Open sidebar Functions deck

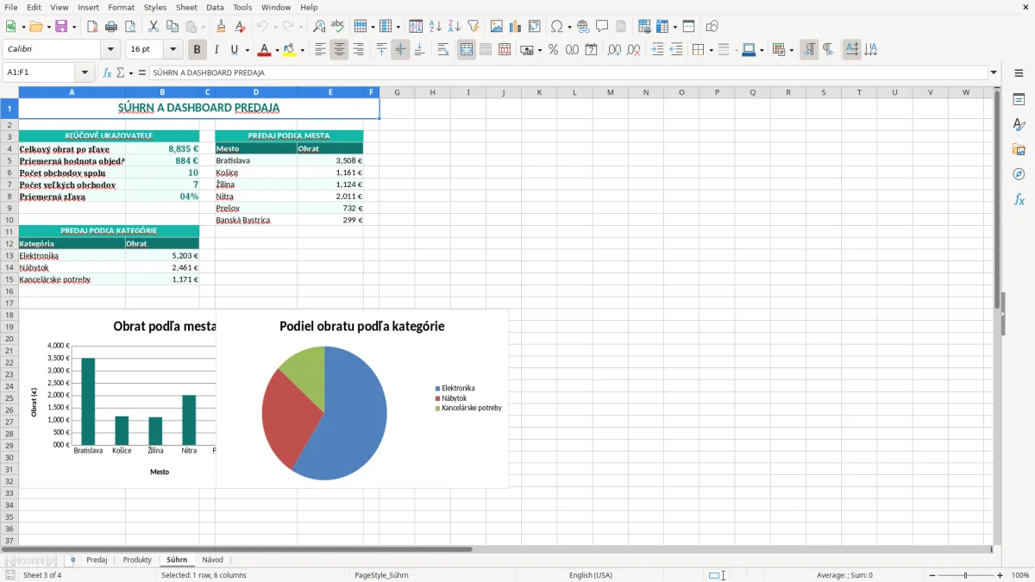coord(1019,199)
